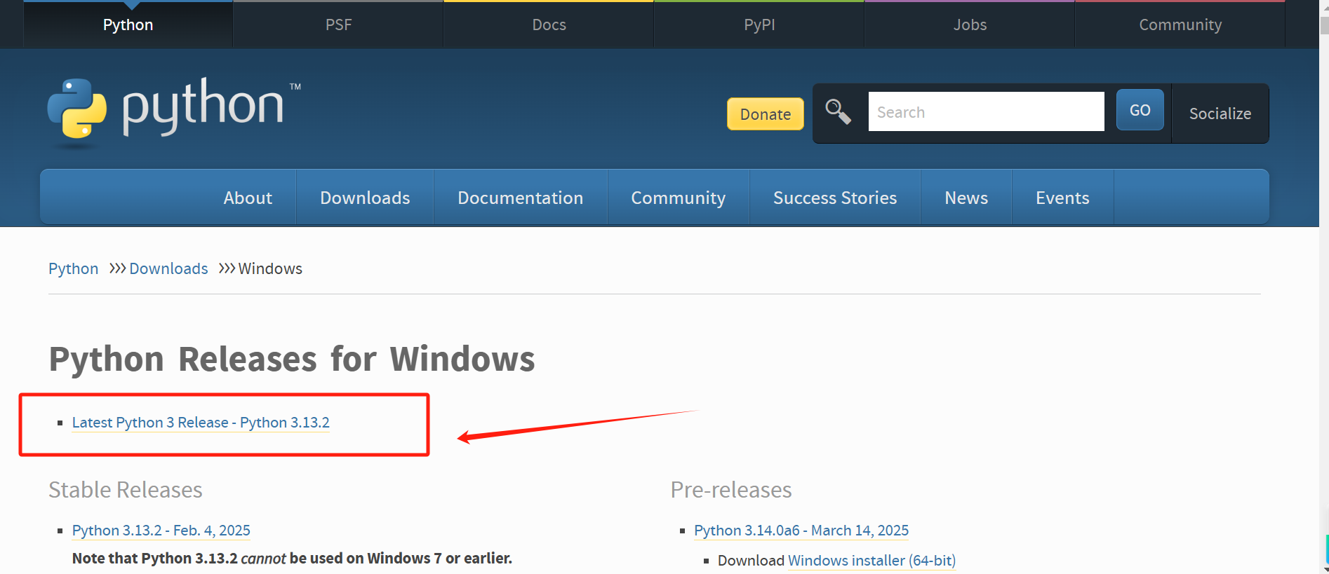Screen dimensions: 1329x574
Task: Open the News navigation menu
Action: click(966, 198)
